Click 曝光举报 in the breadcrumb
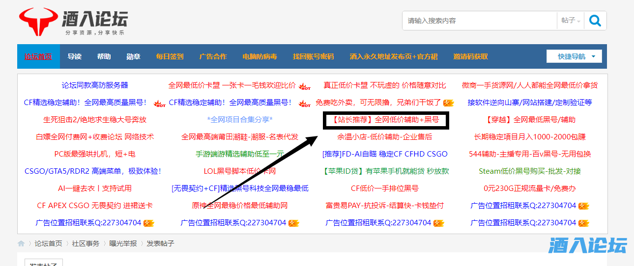This screenshot has height=266, width=634. (123, 243)
